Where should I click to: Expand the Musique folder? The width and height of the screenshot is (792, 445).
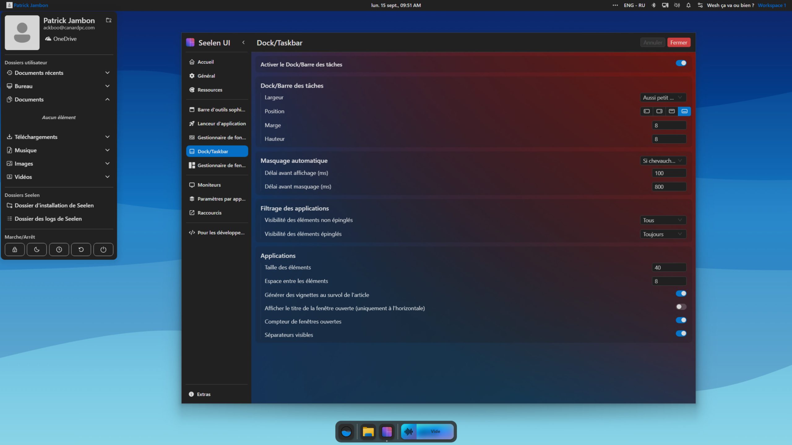coord(59,150)
